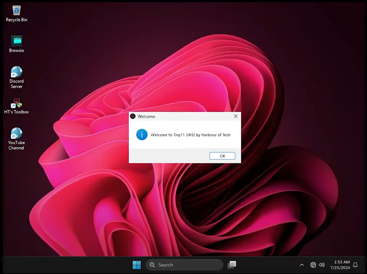Click the network globe tray icon
Screen dimensions: 367x274
click(x=313, y=265)
